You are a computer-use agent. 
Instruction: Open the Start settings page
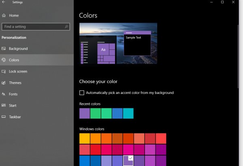click(37, 105)
